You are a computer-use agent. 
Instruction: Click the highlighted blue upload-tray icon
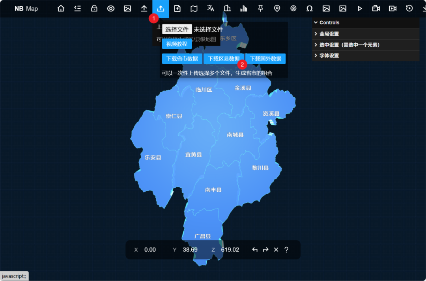click(x=161, y=8)
